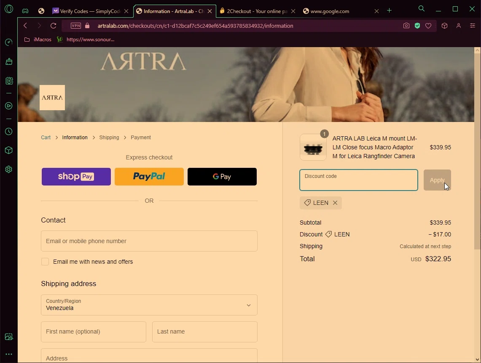Open the iMacros bookmarks folder
Viewport: 481px width, 363px height.
[x=38, y=40]
